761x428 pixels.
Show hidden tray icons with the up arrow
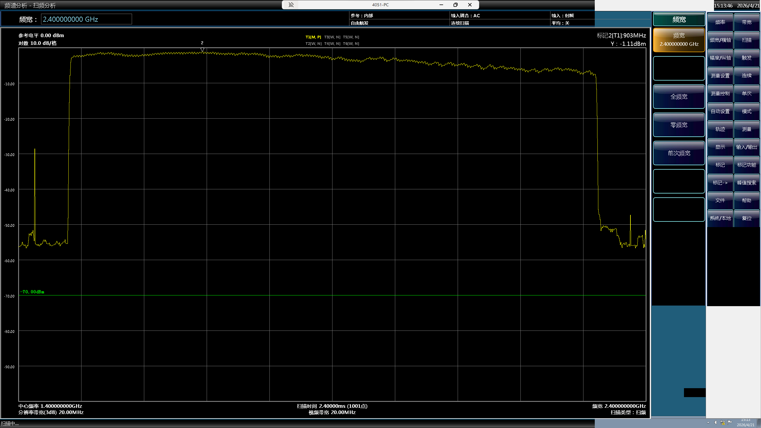(708, 422)
